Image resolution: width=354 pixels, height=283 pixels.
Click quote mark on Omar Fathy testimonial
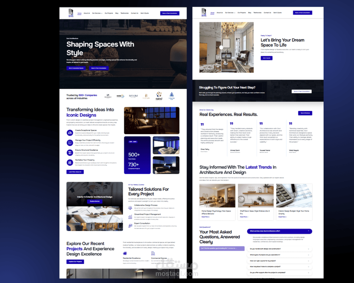(x=202, y=125)
